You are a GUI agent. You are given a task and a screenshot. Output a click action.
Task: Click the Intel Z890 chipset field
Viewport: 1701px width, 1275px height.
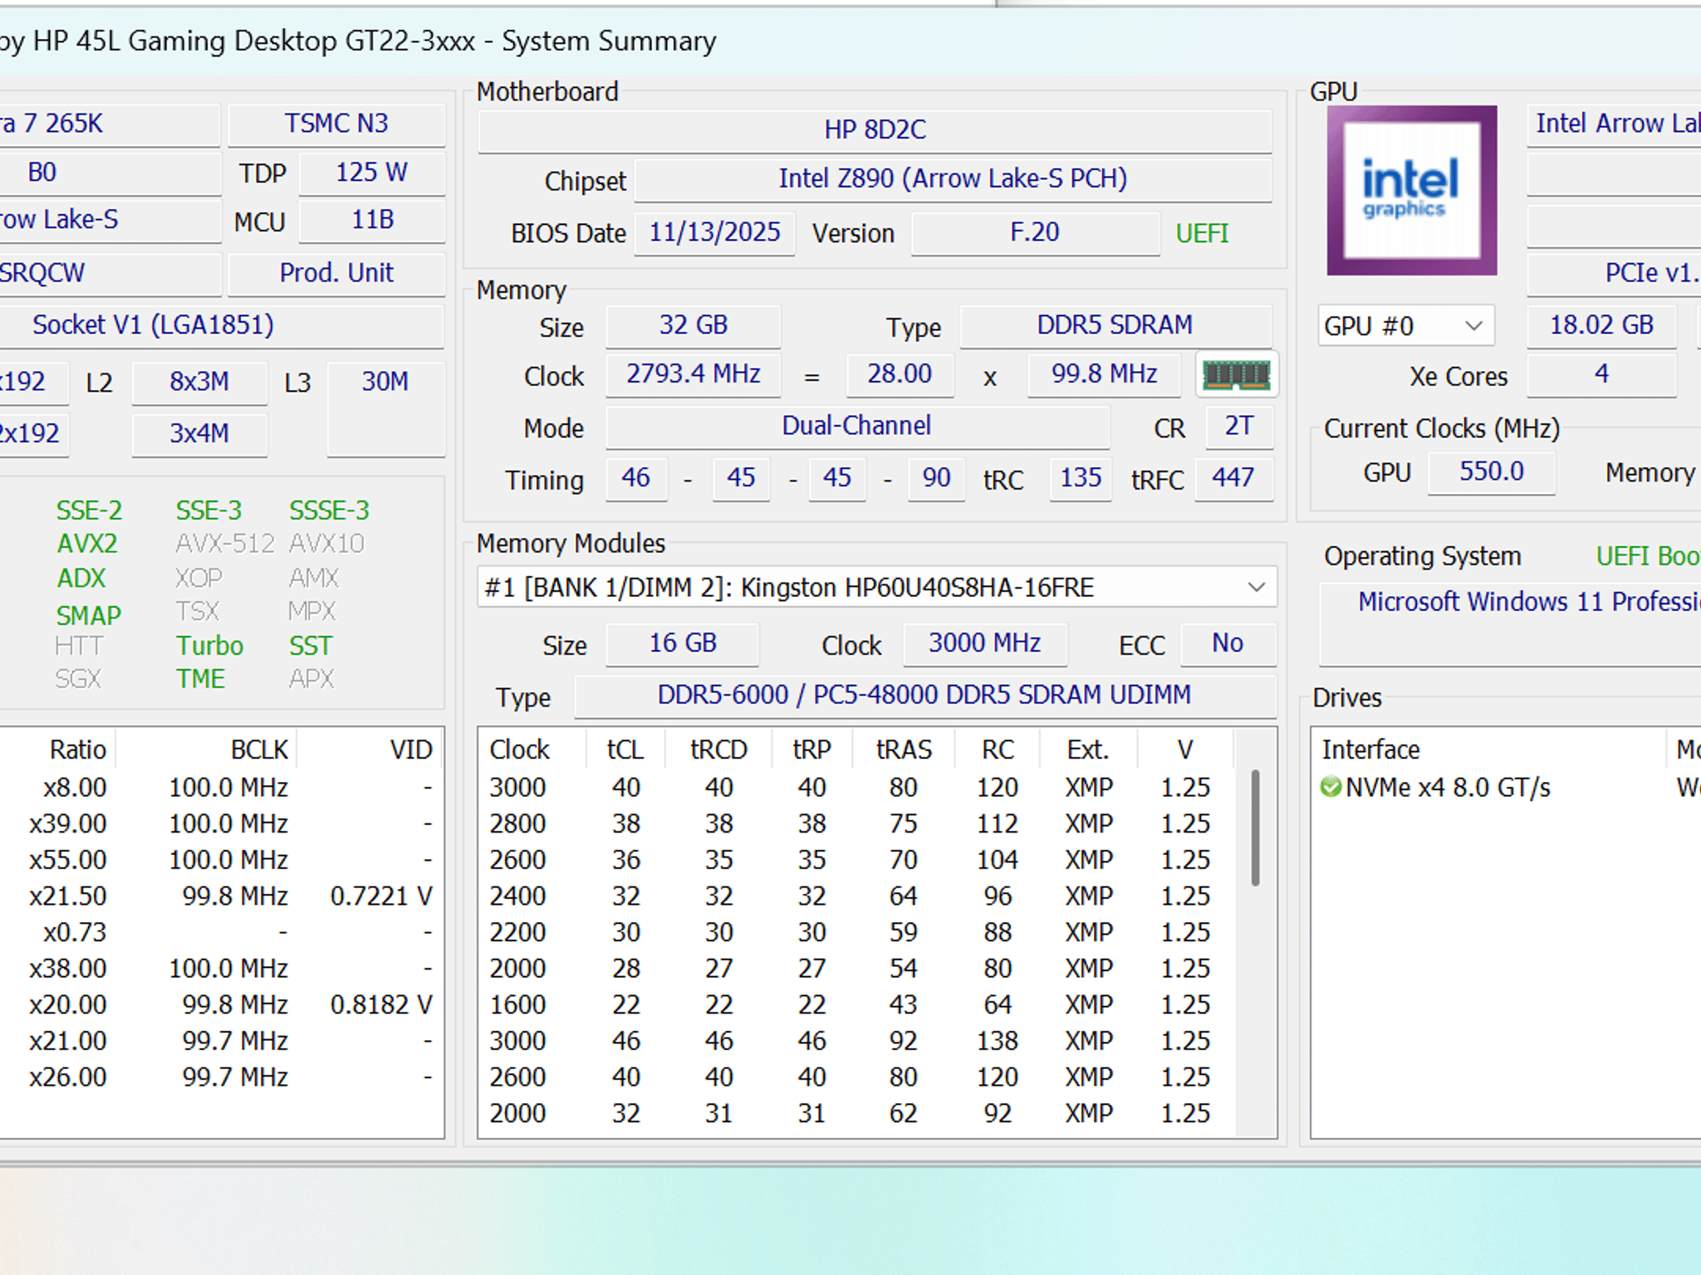click(953, 179)
